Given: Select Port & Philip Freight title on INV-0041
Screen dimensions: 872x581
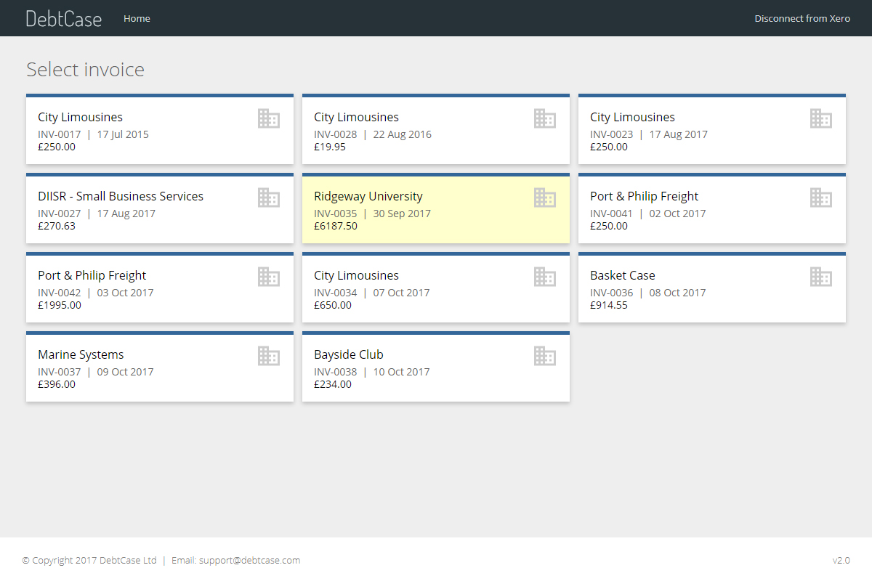Looking at the screenshot, I should tap(644, 196).
